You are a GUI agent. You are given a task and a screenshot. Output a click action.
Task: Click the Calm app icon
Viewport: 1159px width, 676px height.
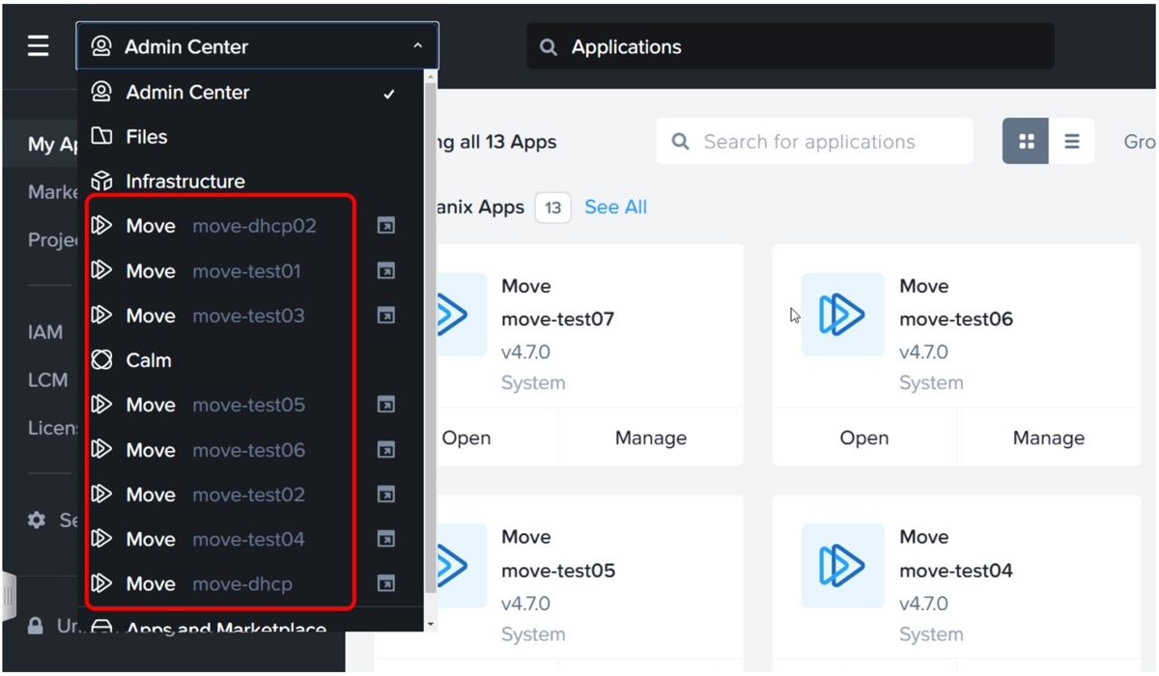pyautogui.click(x=101, y=360)
